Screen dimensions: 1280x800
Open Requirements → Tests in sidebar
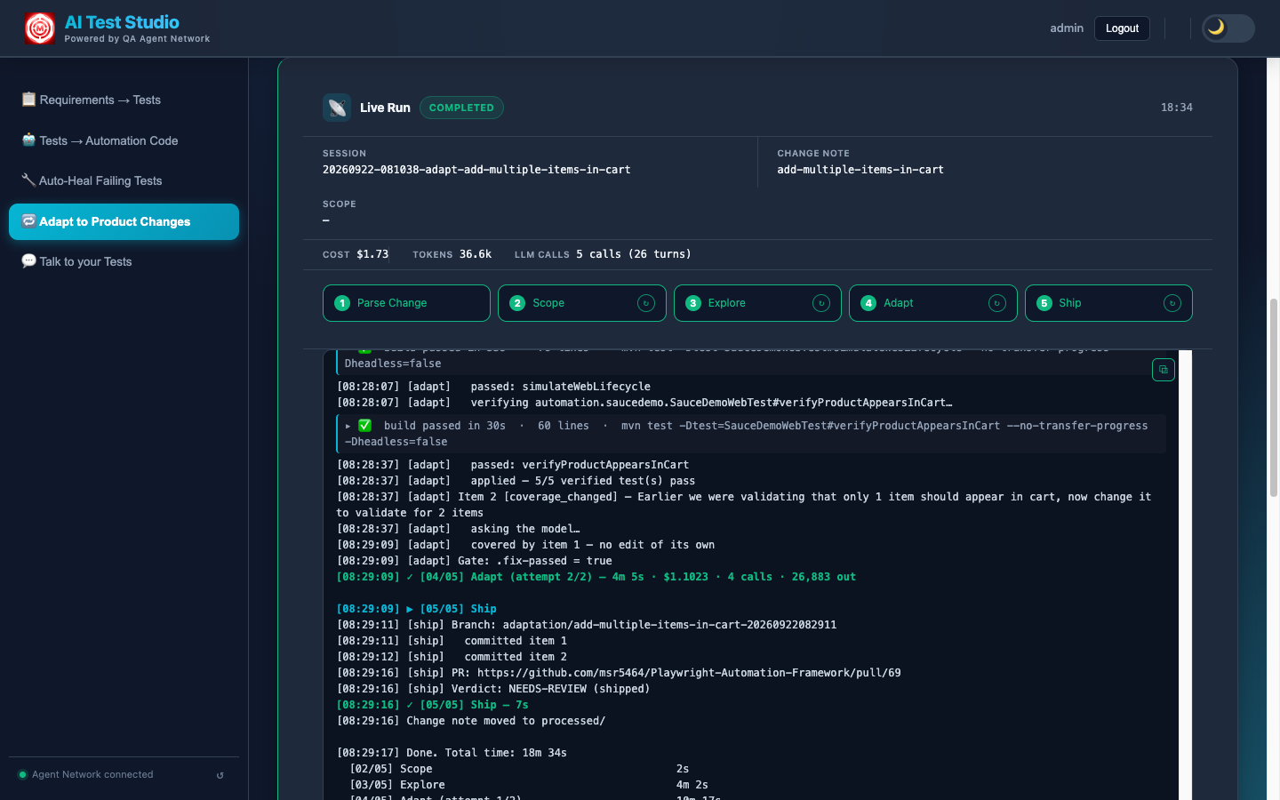tap(124, 100)
